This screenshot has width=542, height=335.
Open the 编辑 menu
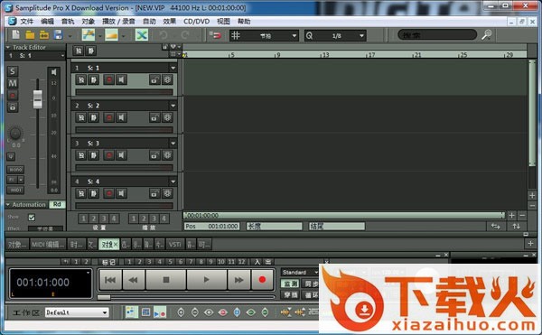coord(47,22)
